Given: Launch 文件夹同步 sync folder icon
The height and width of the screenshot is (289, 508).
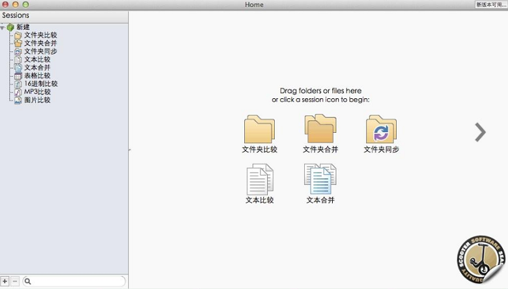Looking at the screenshot, I should point(381,129).
